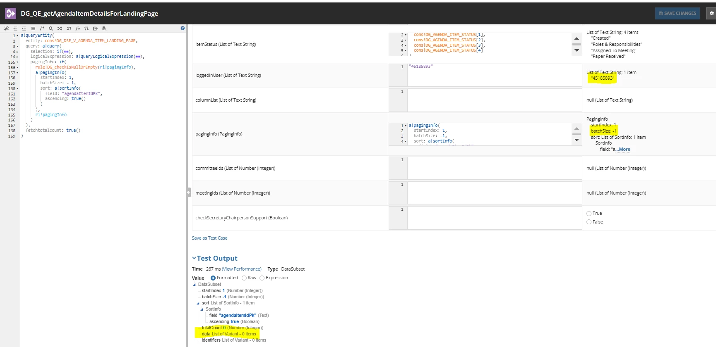Click the data search toolbar icon
The image size is (716, 347).
coord(104,29)
